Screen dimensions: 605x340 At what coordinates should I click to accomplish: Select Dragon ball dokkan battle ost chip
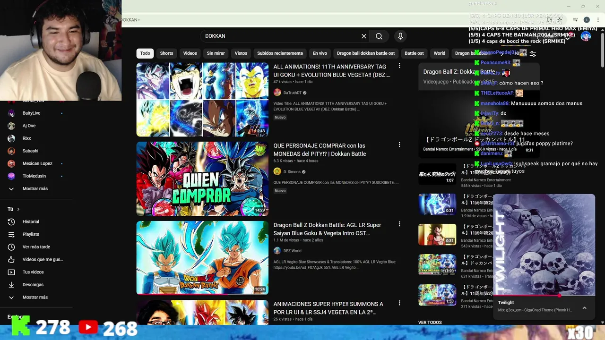(366, 53)
